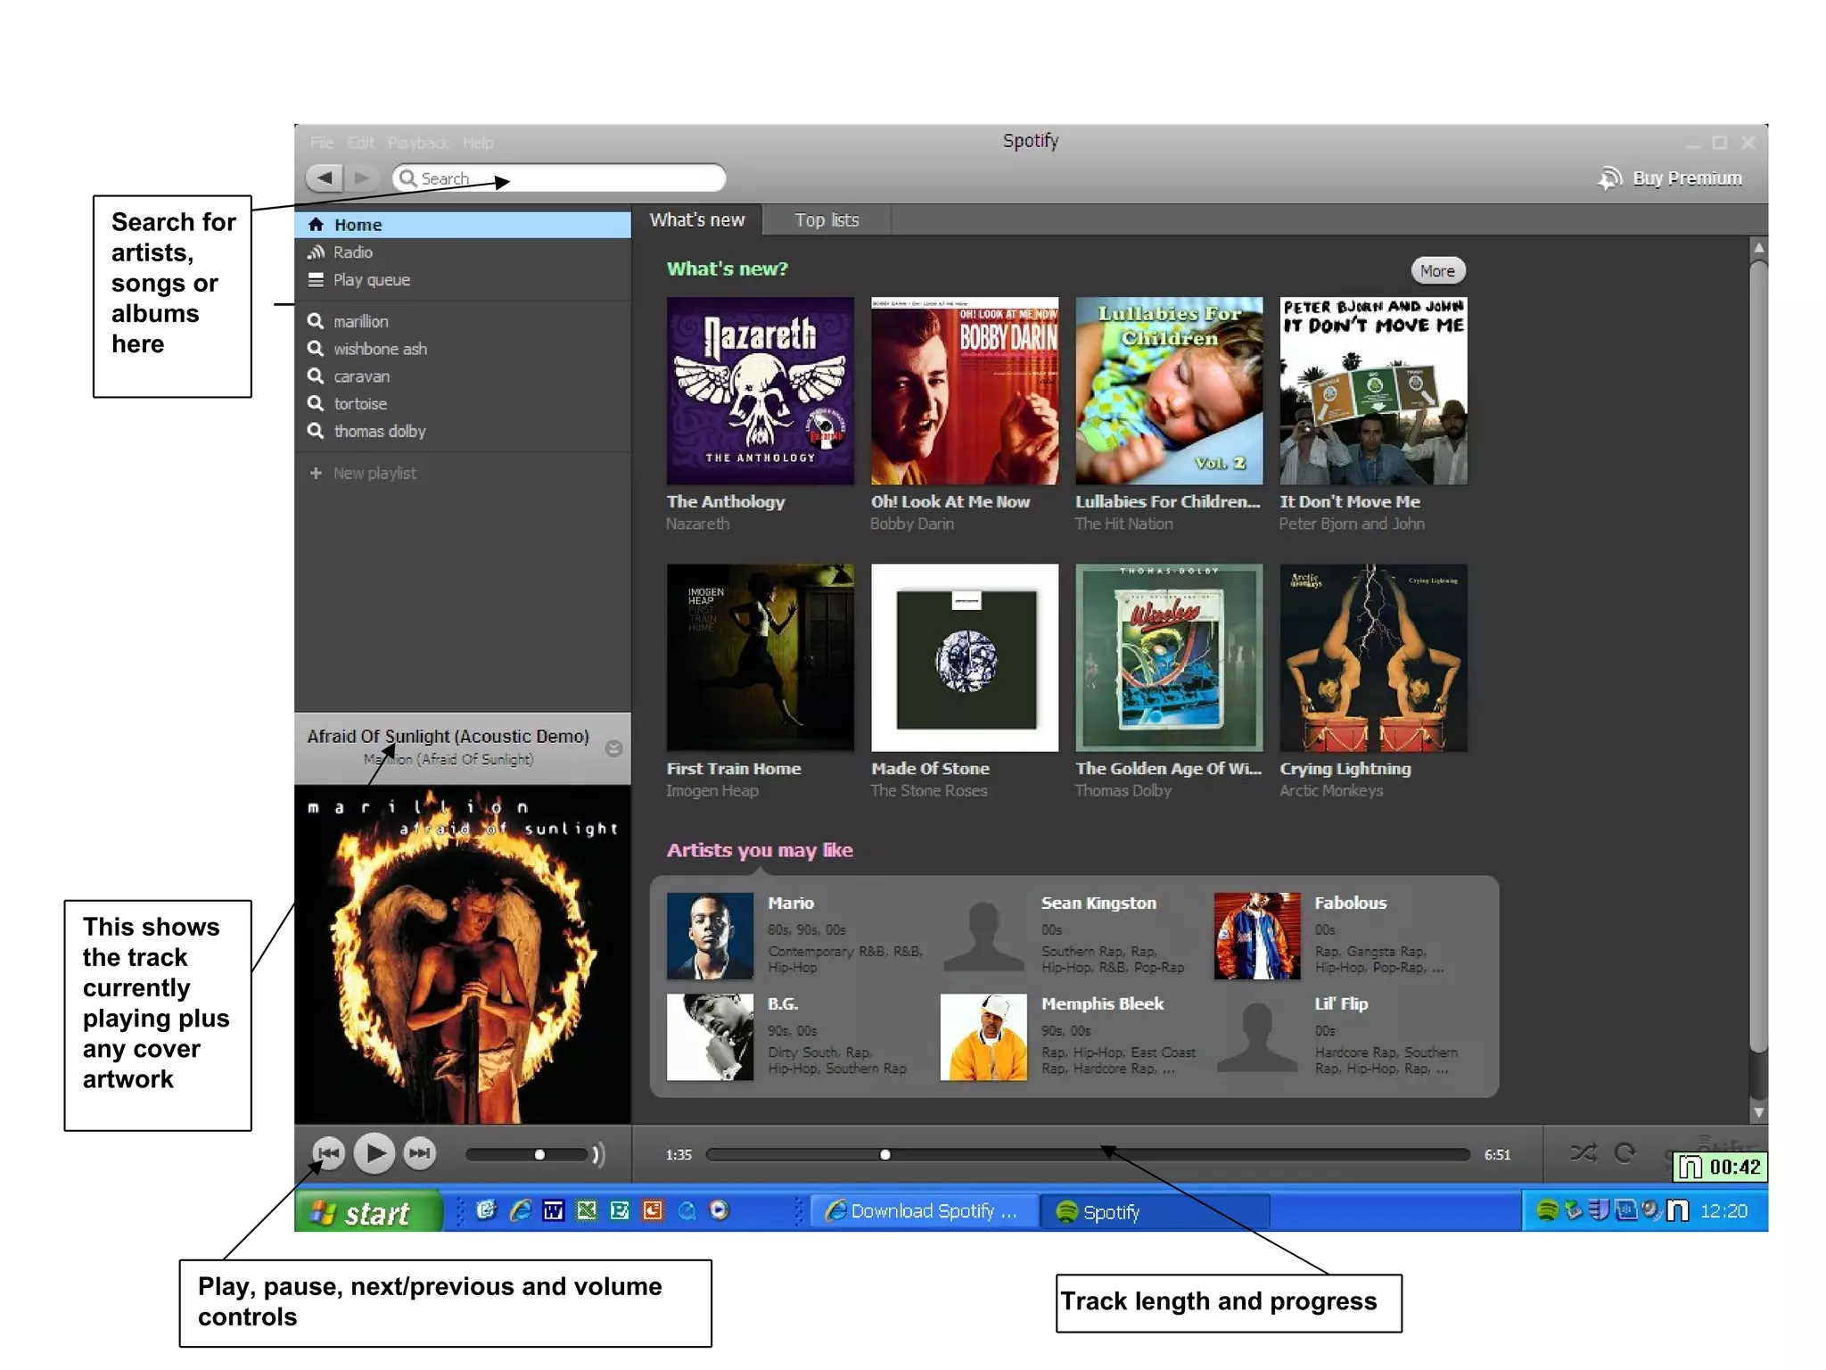Toggle shuffle mode
The image size is (1826, 1370).
coord(1583,1153)
